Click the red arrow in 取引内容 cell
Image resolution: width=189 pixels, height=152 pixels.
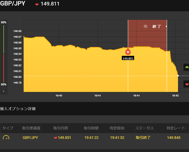(x=56, y=138)
